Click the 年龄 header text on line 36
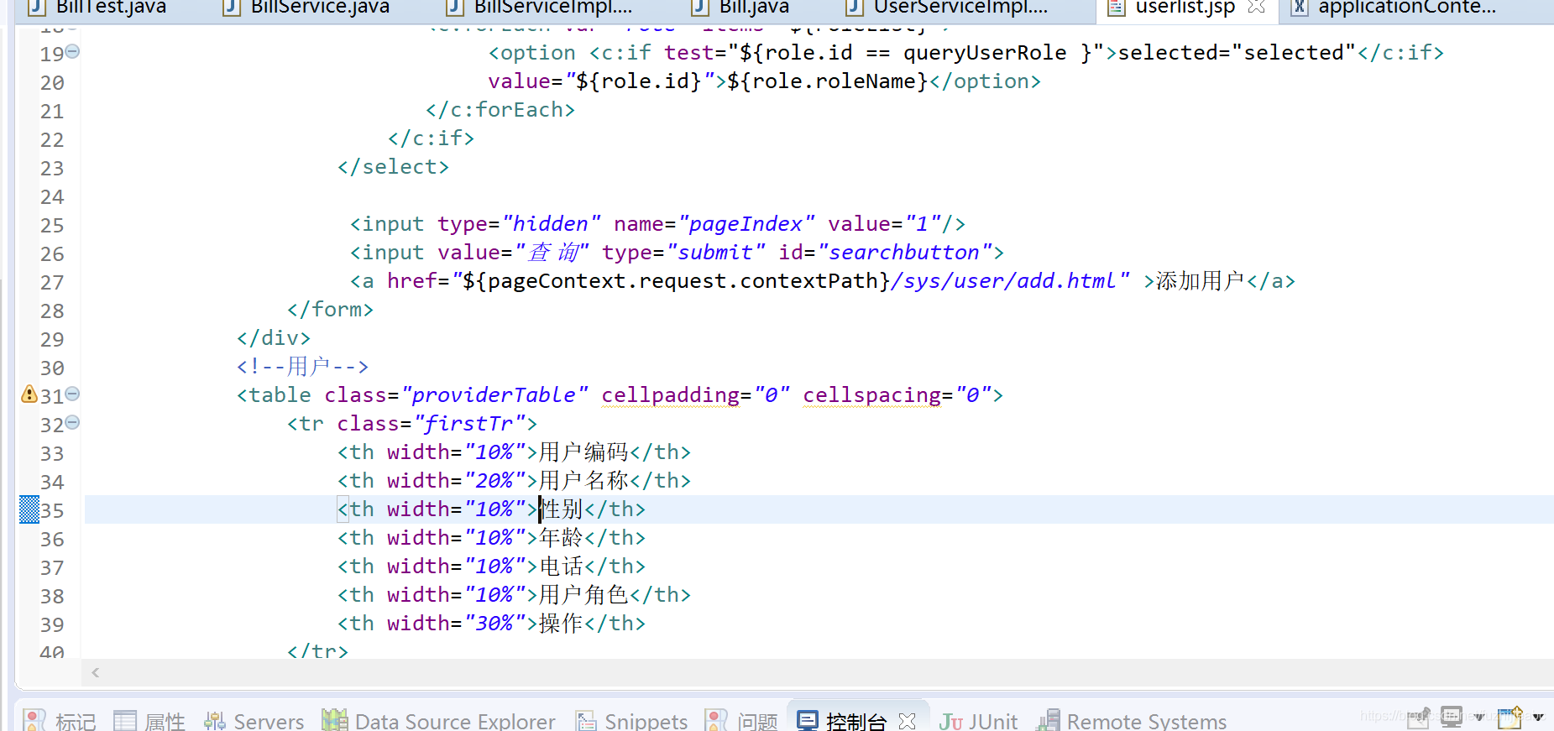1554x731 pixels. click(x=561, y=538)
